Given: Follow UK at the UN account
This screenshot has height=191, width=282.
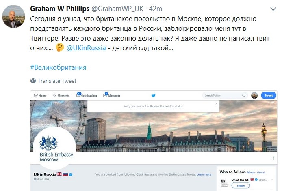Looking at the screenshot, I should pyautogui.click(x=241, y=185).
